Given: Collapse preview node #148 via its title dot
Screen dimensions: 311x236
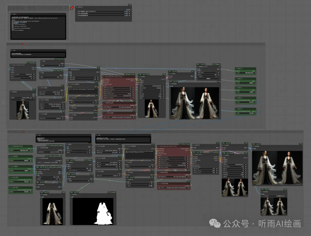Looking at the screenshot, I should point(170,84).
